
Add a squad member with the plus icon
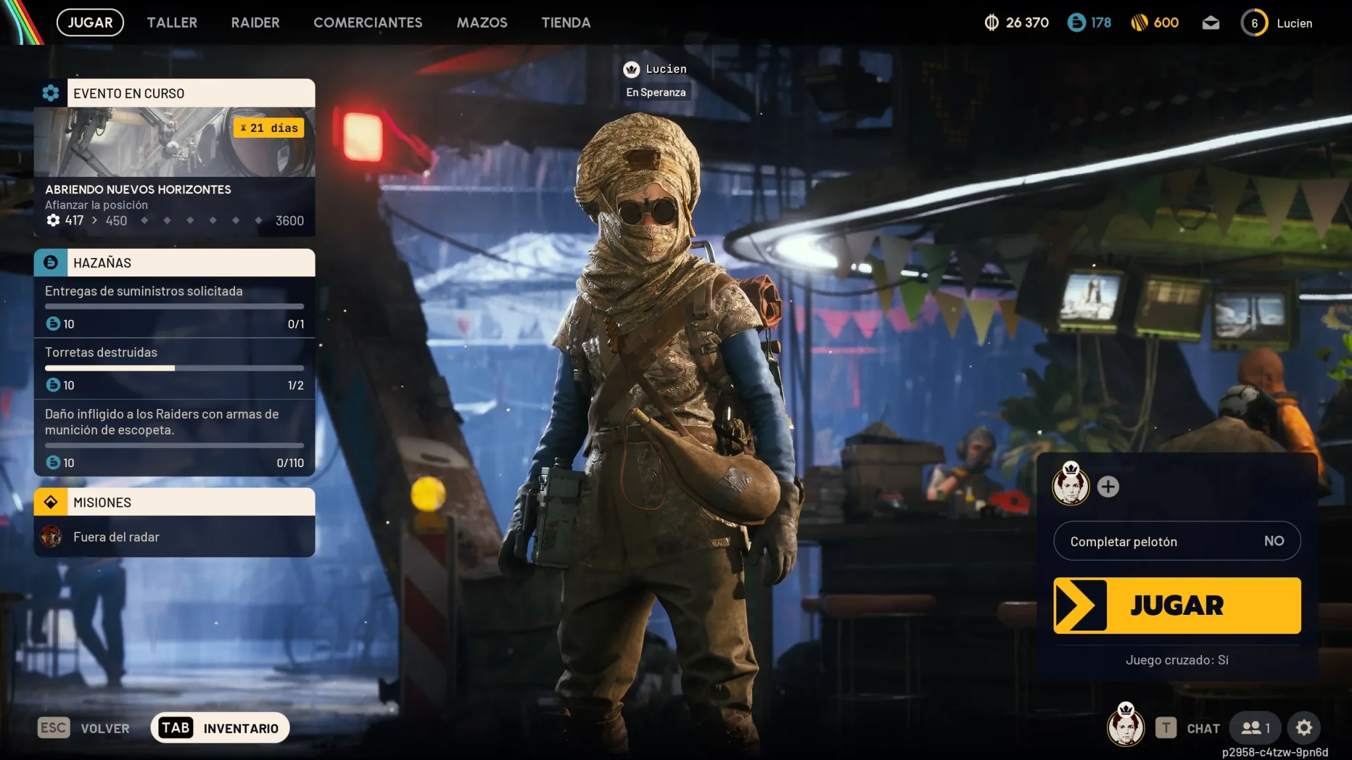pyautogui.click(x=1108, y=487)
